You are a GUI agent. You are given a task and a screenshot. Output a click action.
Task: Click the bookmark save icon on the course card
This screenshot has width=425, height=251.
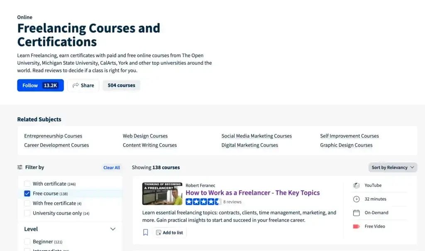[146, 232]
